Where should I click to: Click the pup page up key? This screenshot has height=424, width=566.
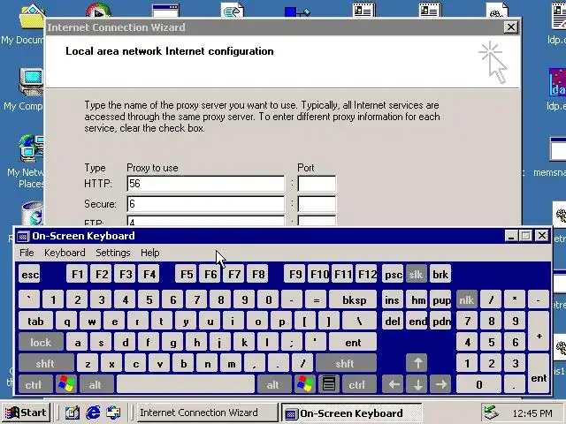click(x=440, y=299)
